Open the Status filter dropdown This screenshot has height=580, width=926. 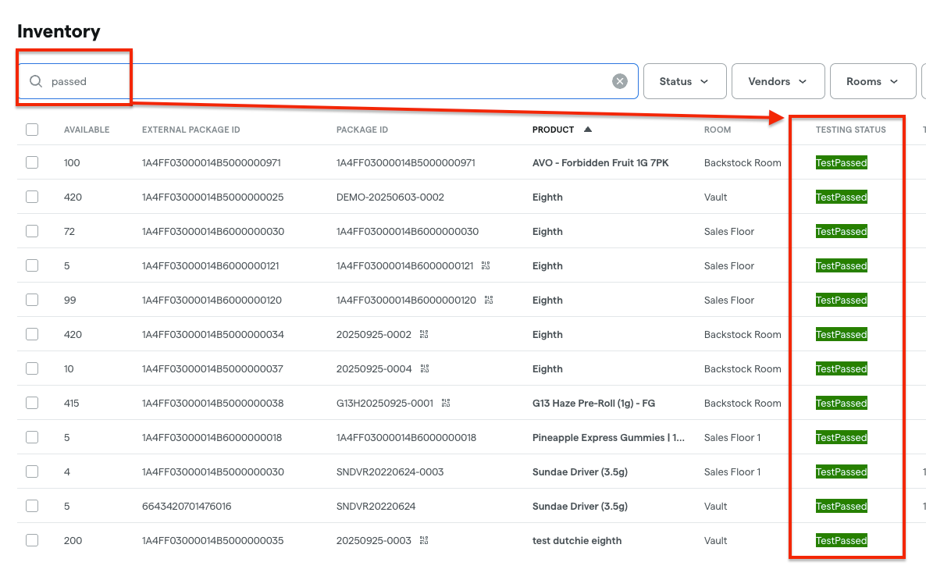pyautogui.click(x=685, y=81)
